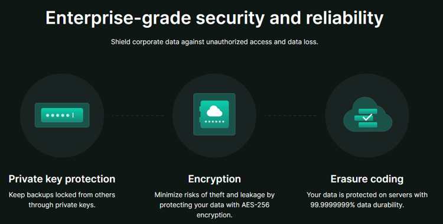
Task: Click the 'Keep backups locked from others' description
Action: pos(62,195)
